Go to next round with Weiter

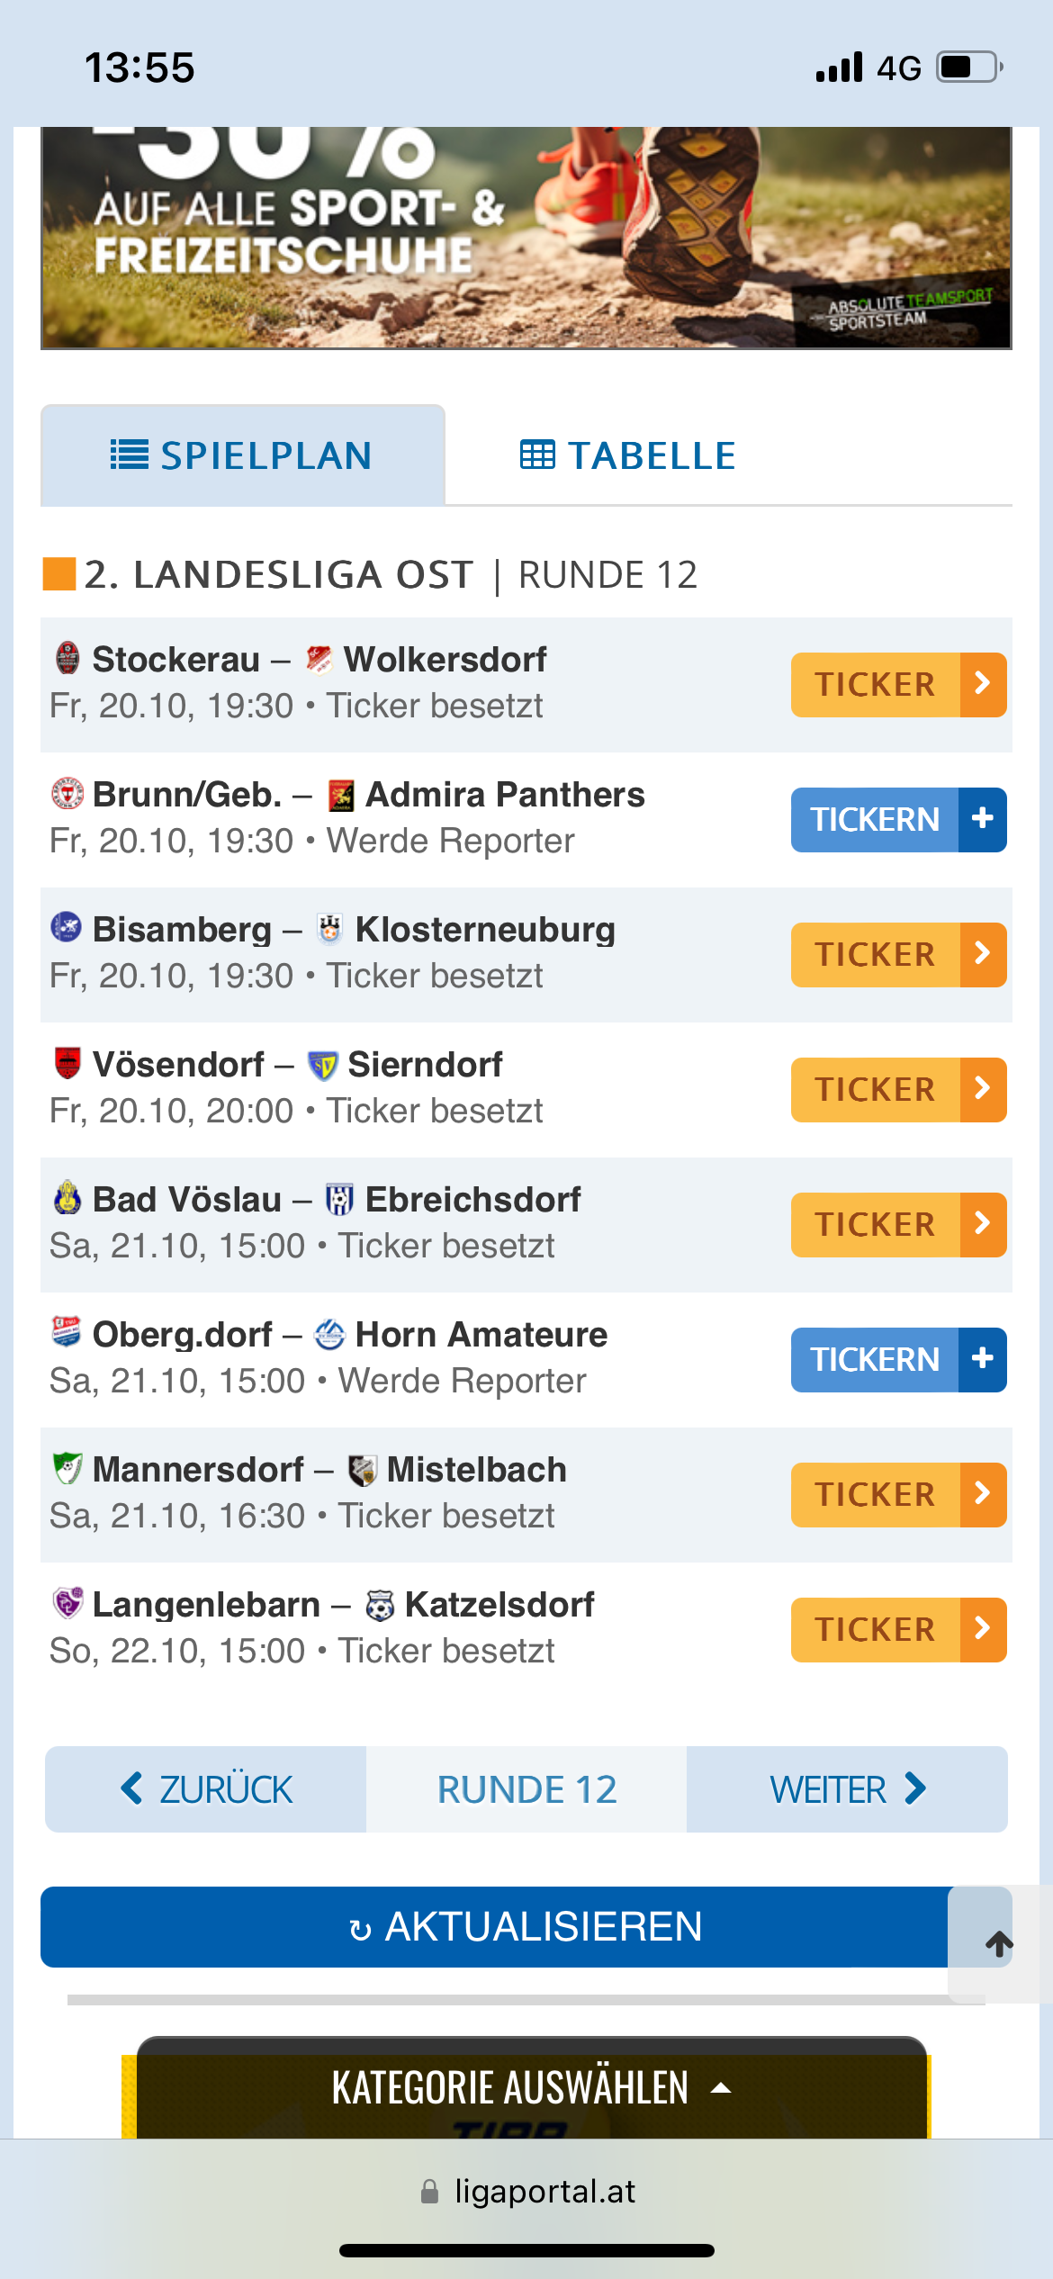pos(847,1789)
